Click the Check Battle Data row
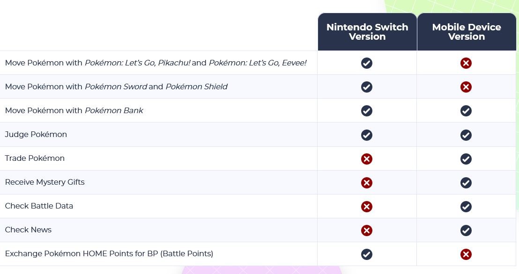Screen dimensions: 519x274 (39, 206)
